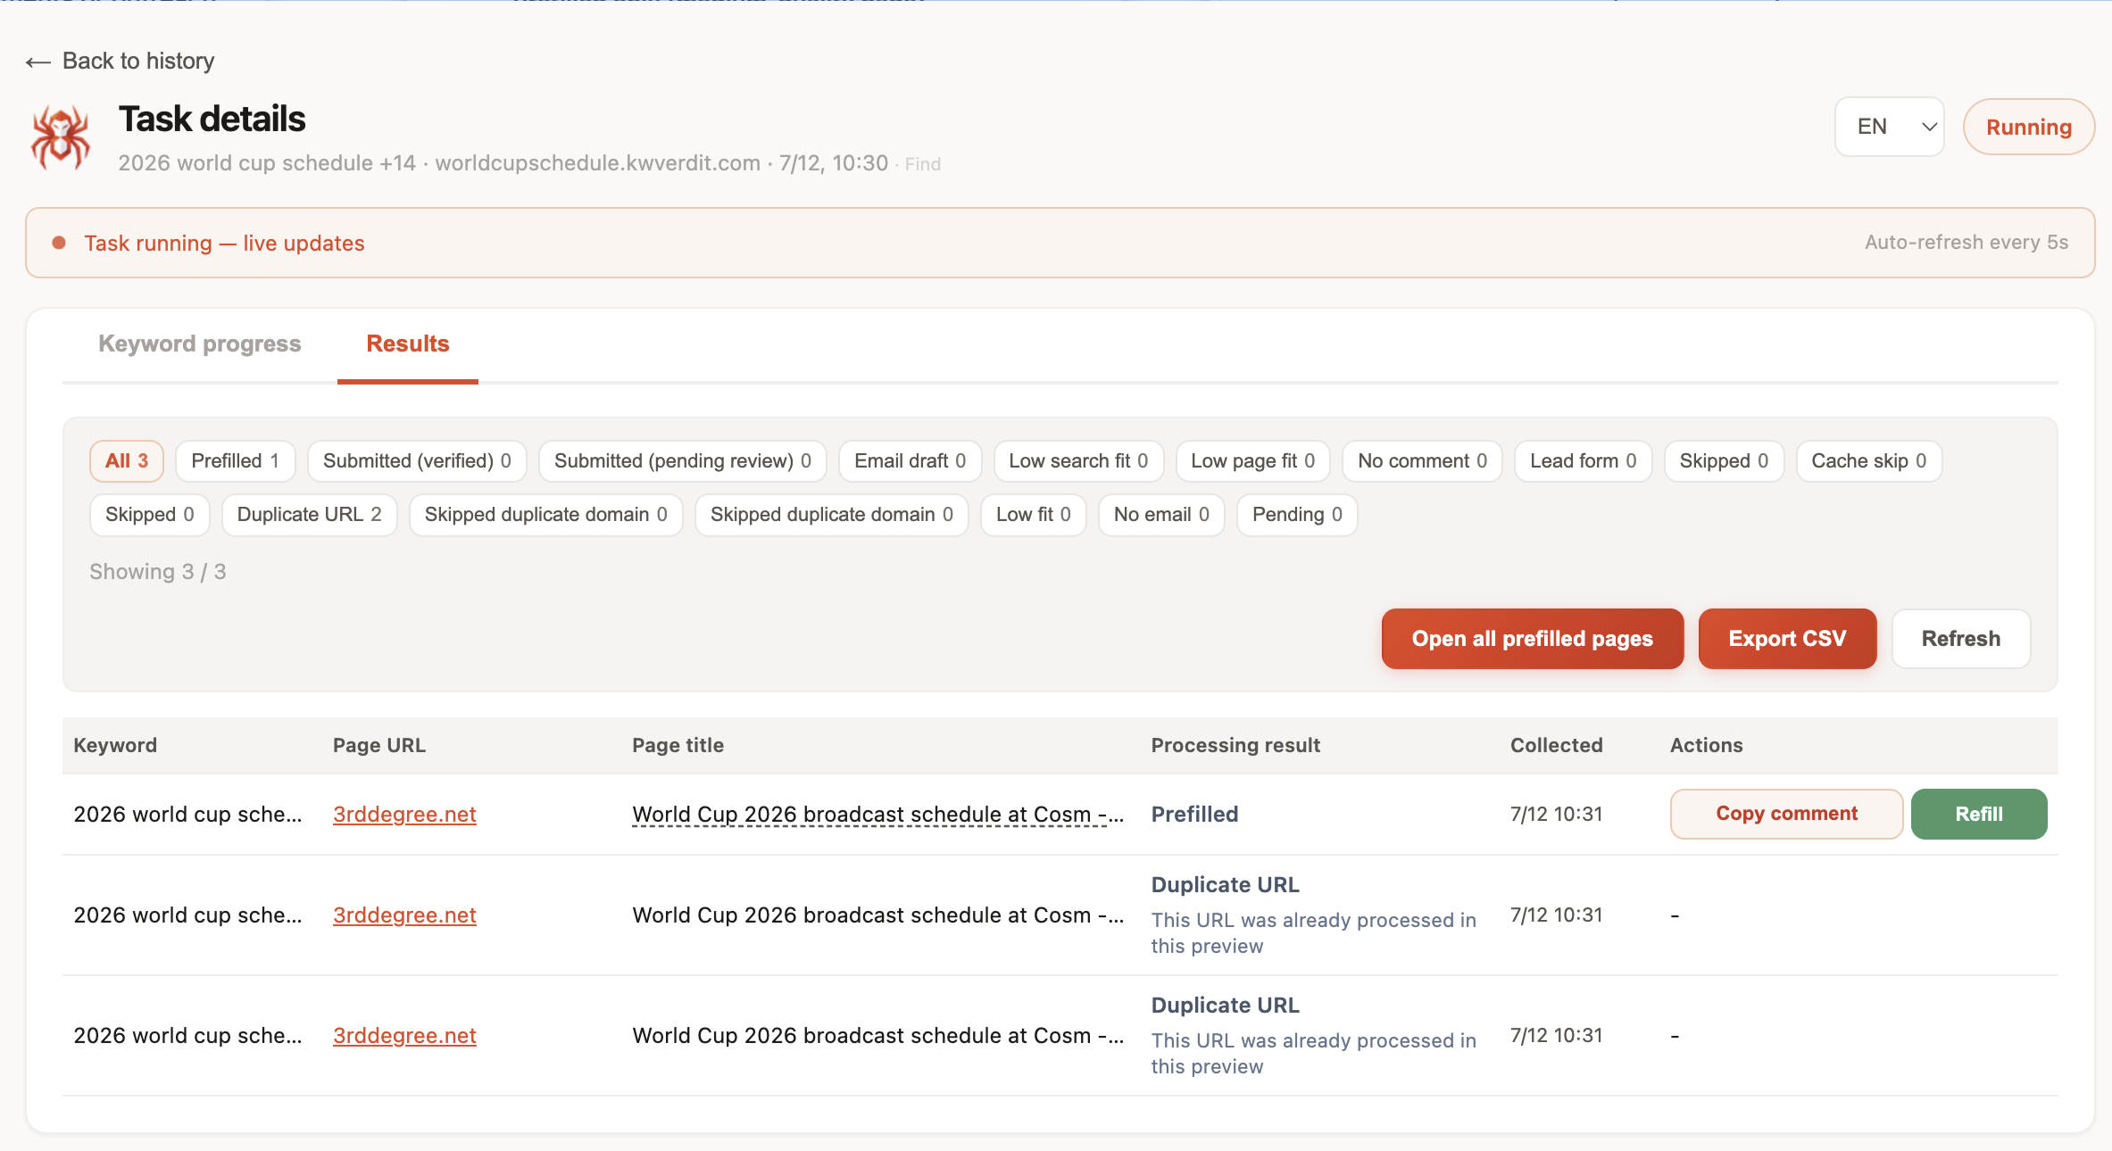Click the spider logo icon
The height and width of the screenshot is (1151, 2112).
60,137
